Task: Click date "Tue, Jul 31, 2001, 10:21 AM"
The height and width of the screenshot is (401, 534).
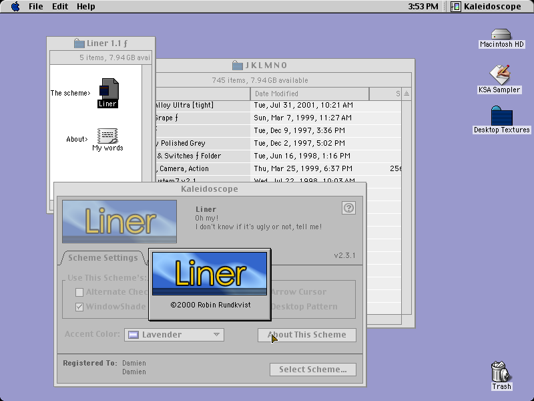Action: click(x=304, y=106)
